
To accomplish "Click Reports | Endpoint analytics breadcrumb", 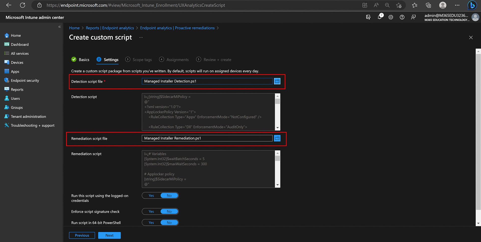I will pyautogui.click(x=110, y=28).
